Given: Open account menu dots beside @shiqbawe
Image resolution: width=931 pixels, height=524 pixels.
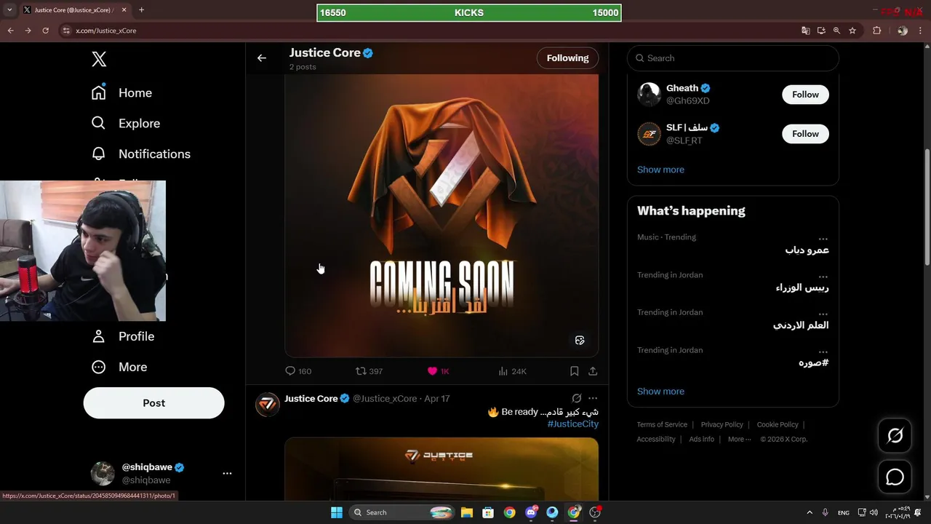Looking at the screenshot, I should 227,473.
